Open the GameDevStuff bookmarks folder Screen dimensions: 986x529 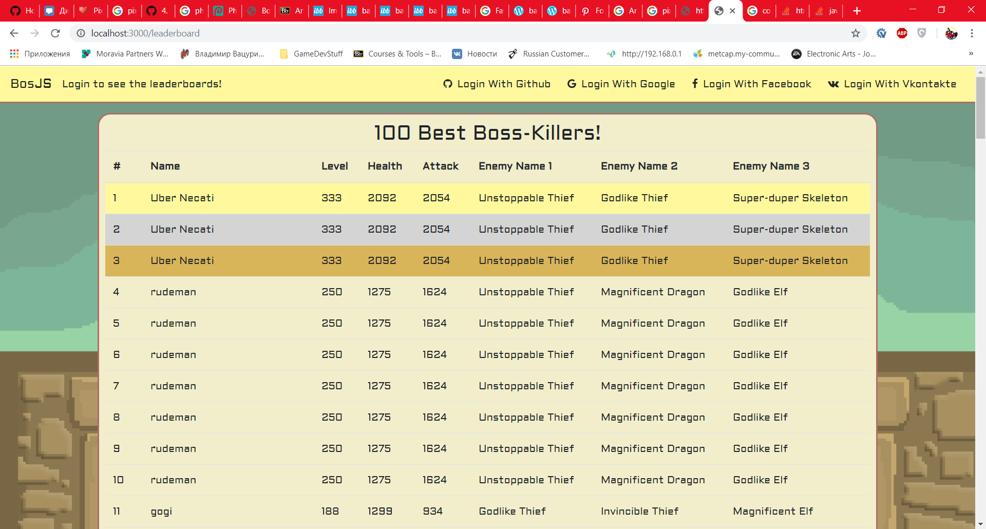click(311, 53)
